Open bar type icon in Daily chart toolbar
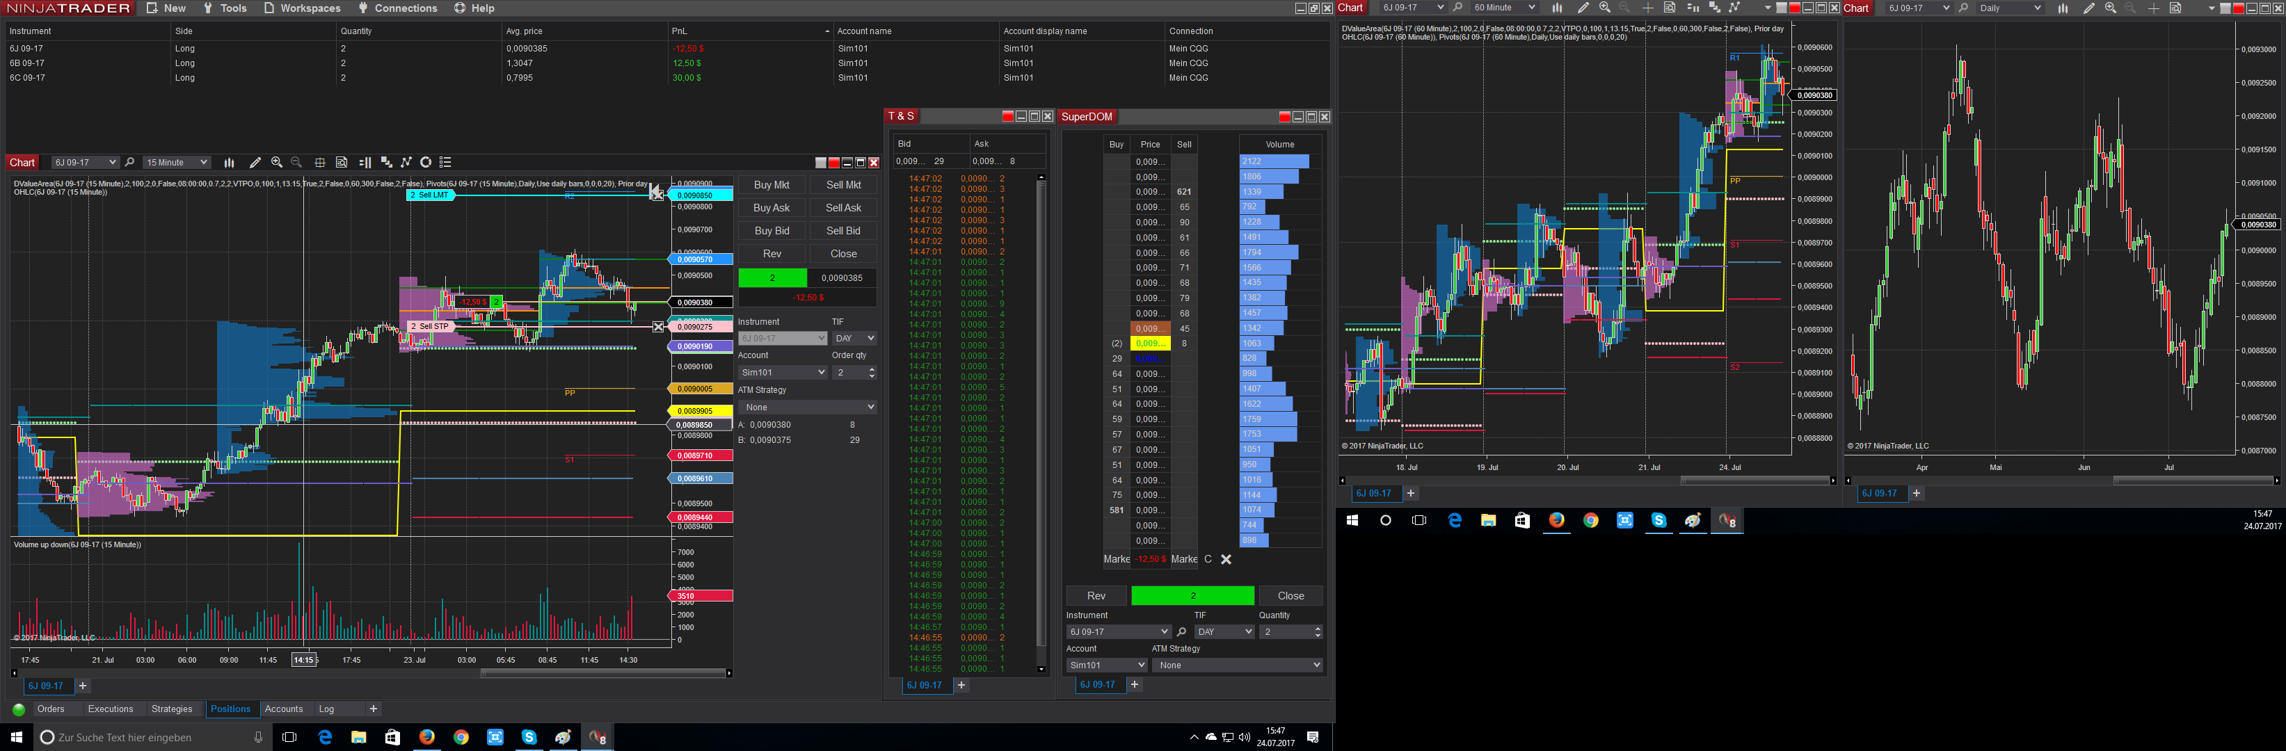The height and width of the screenshot is (751, 2286). point(2063,8)
